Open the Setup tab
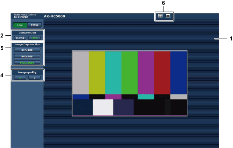The width and height of the screenshot is (233, 148). coord(35,25)
